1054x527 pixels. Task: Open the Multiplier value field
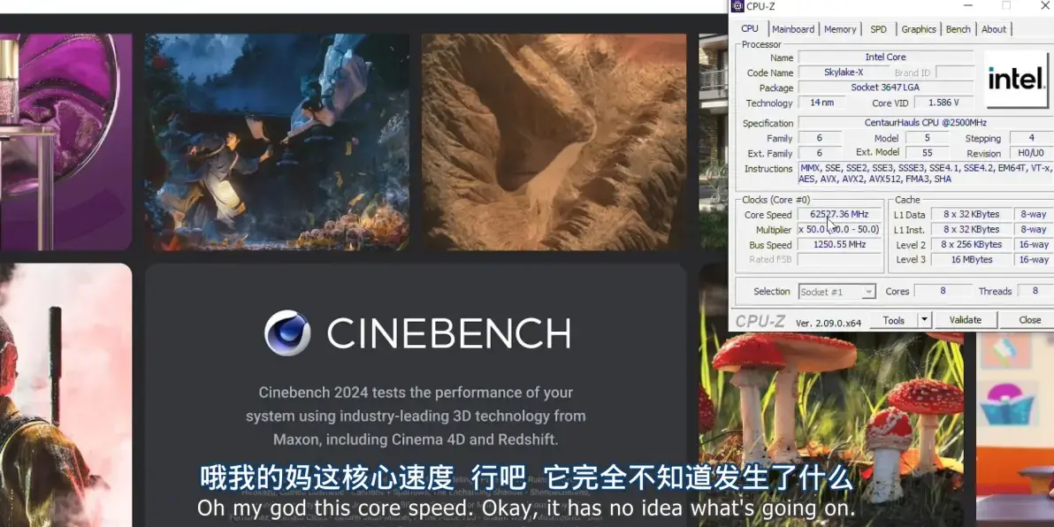coord(838,229)
